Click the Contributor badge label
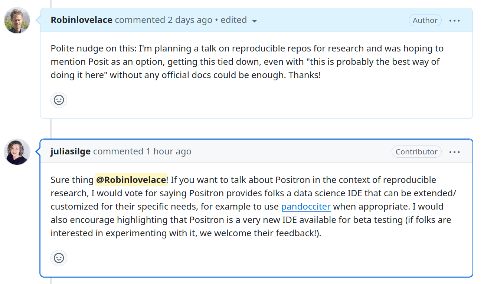The image size is (484, 284). coord(416,152)
